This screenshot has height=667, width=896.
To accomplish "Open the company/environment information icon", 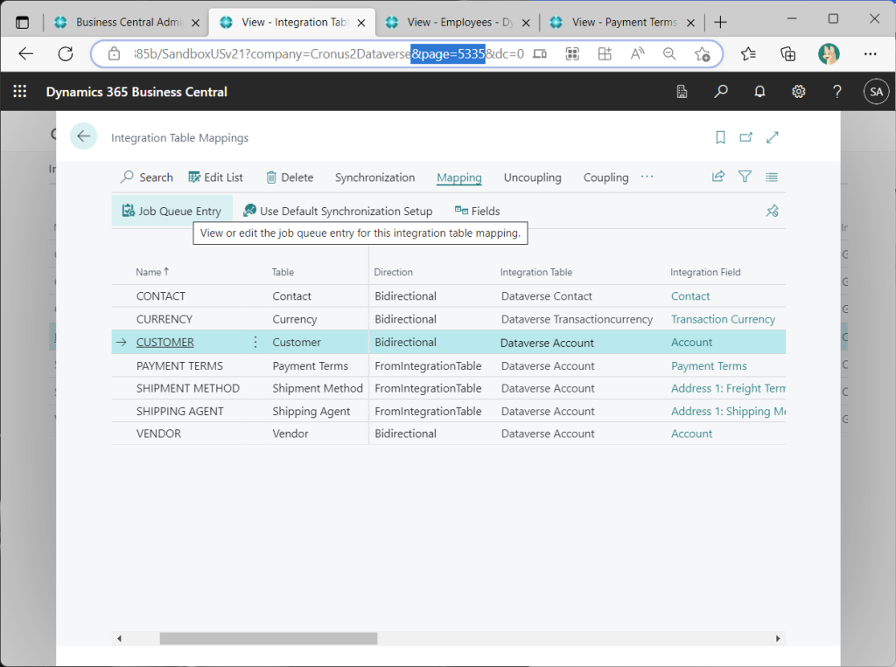I will point(682,92).
